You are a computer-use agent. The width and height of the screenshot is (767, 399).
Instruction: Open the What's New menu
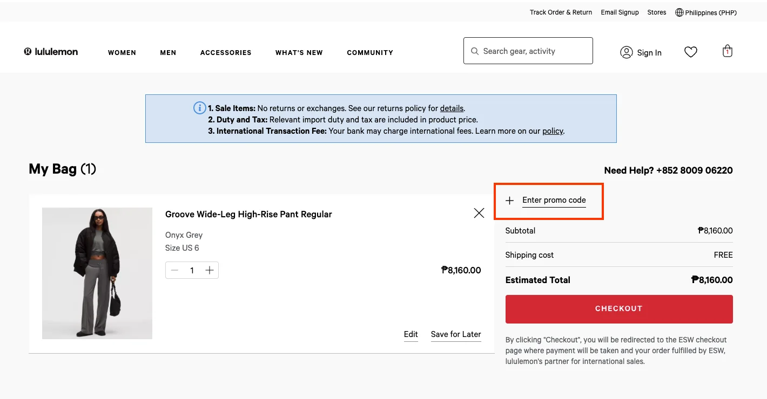(x=299, y=52)
